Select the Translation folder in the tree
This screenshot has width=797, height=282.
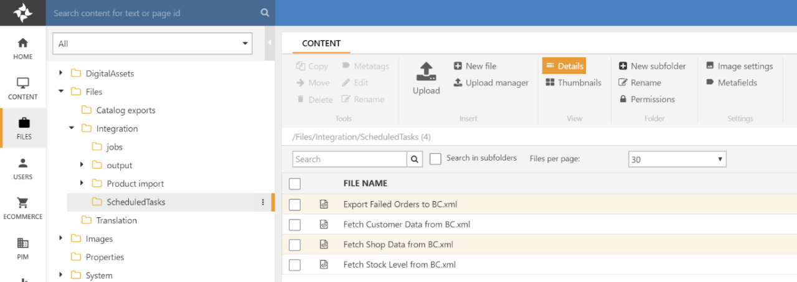tap(116, 220)
